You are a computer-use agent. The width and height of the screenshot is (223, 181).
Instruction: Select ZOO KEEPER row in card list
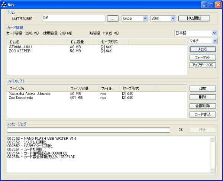pos(97,51)
